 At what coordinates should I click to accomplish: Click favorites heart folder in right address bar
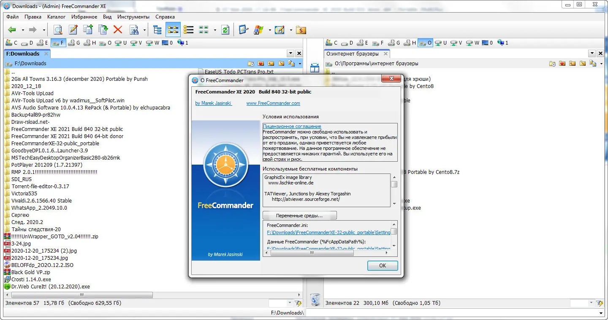click(562, 64)
